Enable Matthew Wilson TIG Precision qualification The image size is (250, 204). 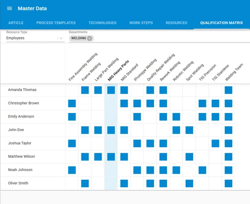[202, 157]
